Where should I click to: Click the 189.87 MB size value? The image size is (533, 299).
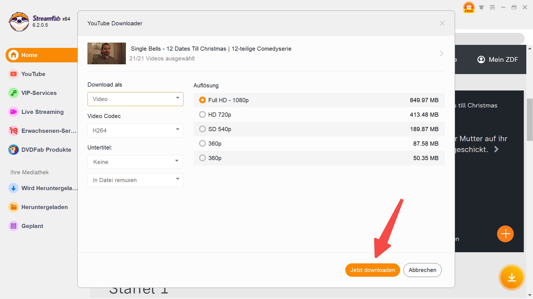click(x=424, y=129)
